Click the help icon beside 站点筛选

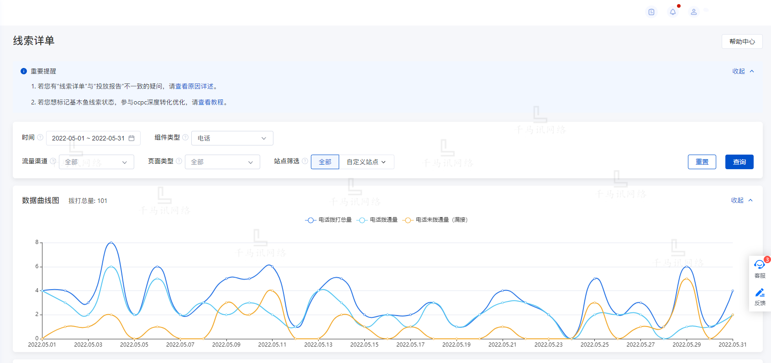[305, 161]
